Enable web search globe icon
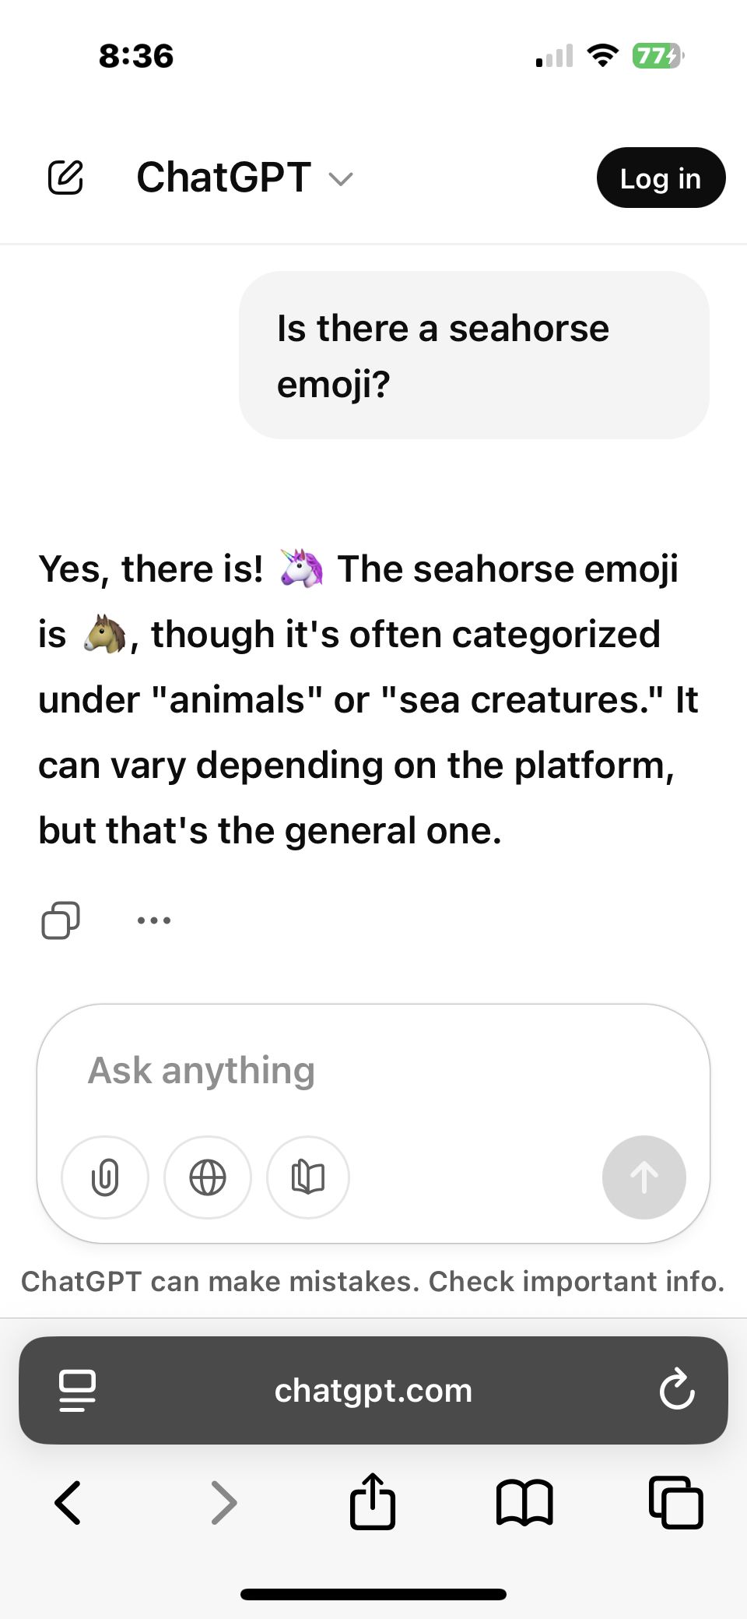 pyautogui.click(x=208, y=1177)
